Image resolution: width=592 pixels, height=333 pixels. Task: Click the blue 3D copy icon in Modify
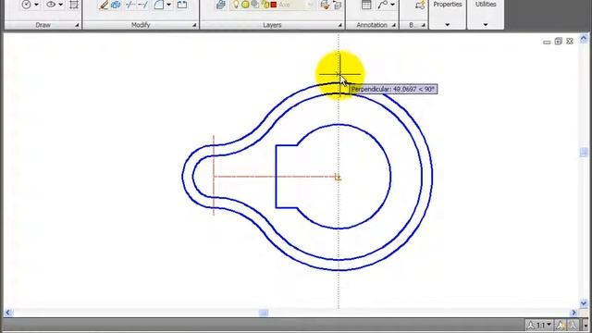click(116, 5)
